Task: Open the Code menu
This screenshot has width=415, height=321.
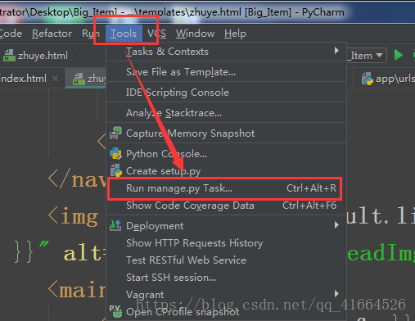Action: (11, 34)
